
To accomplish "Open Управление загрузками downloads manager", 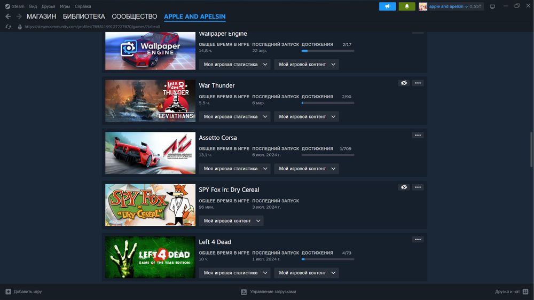I will tap(273, 291).
